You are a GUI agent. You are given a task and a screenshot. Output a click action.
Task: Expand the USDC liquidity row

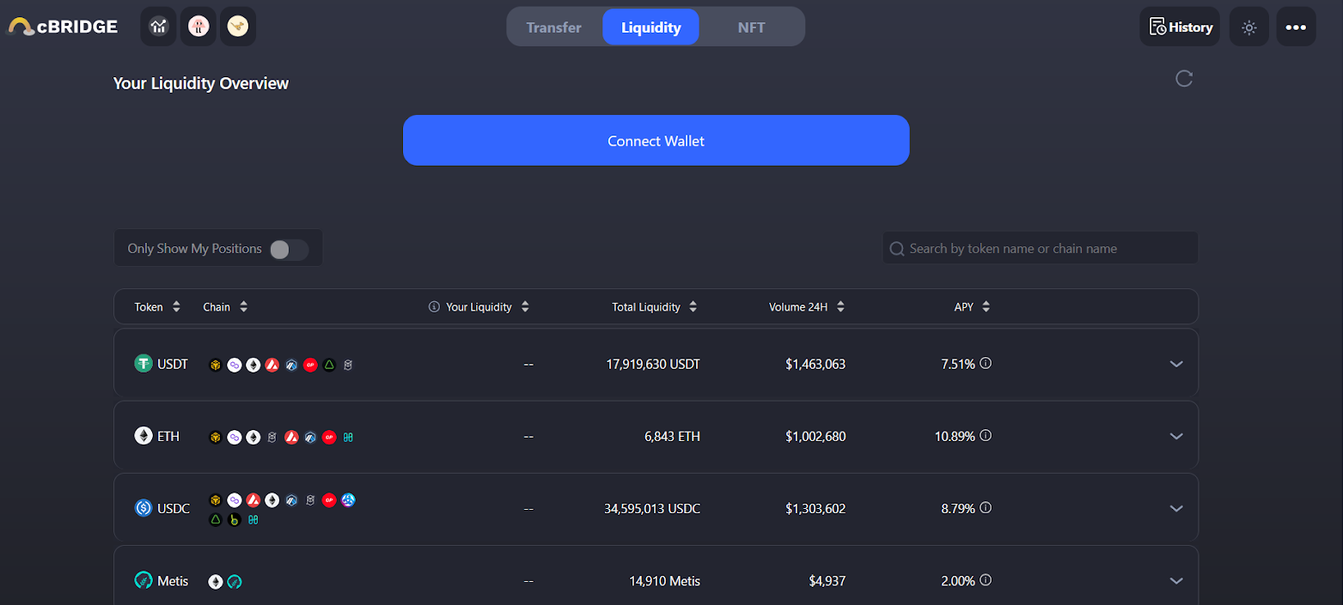[1176, 508]
